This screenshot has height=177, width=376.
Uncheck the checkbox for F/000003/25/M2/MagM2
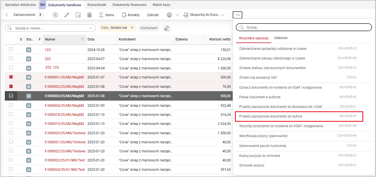(x=11, y=96)
